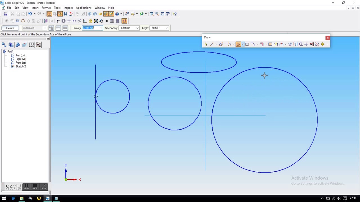The width and height of the screenshot is (360, 202).
Task: Click the Ezvid DRAW button
Action: pos(44,187)
